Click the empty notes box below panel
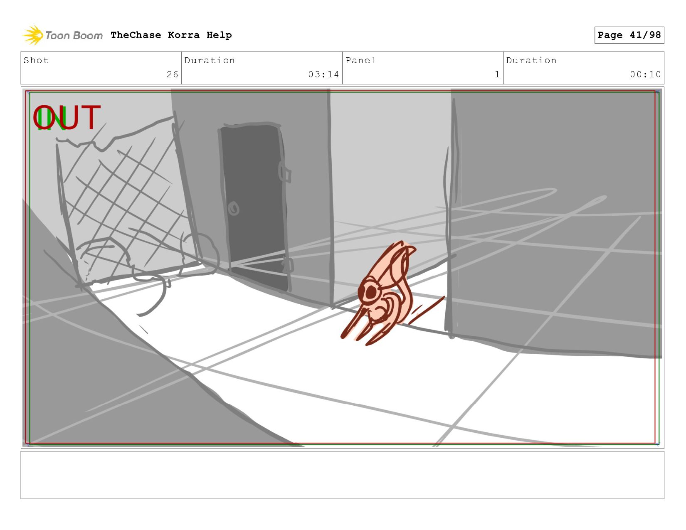686x530 pixels. coord(342,475)
